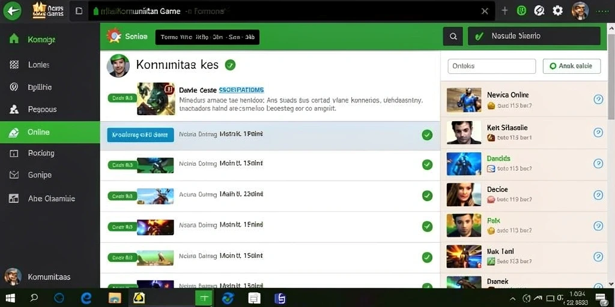Click the green badge on Acura Doimg row
The image size is (615, 307).
[121, 196]
